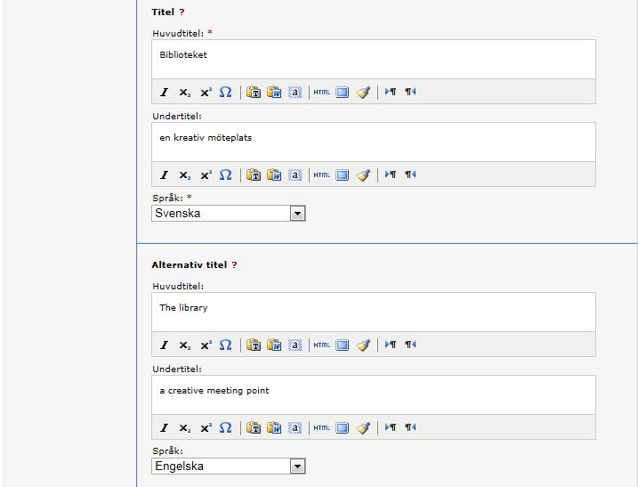Paste as plain text in 'en kreativ möteplats' editor
The height and width of the screenshot is (487, 638).
(x=254, y=175)
